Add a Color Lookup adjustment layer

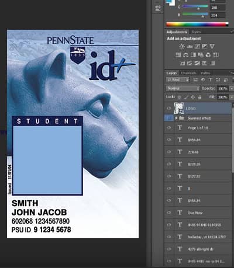tap(216, 55)
